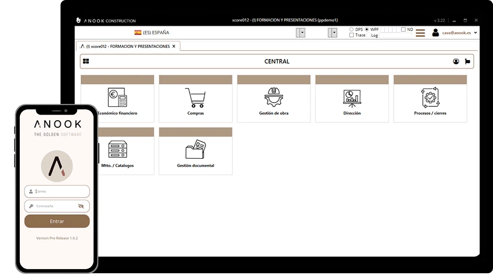Open Mtto. / Catalogos module

point(118,154)
